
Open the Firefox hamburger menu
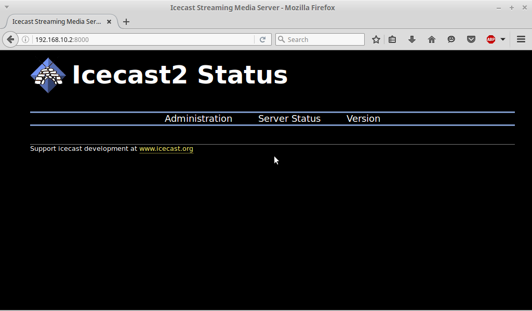[521, 39]
